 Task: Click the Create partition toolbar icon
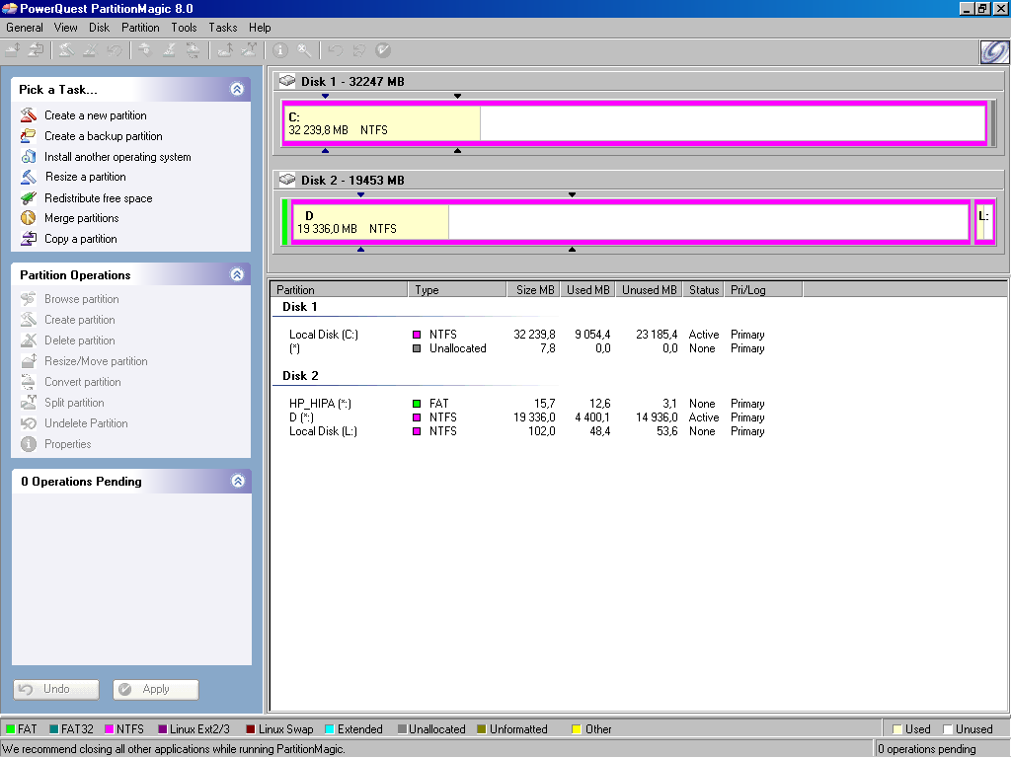coord(66,50)
